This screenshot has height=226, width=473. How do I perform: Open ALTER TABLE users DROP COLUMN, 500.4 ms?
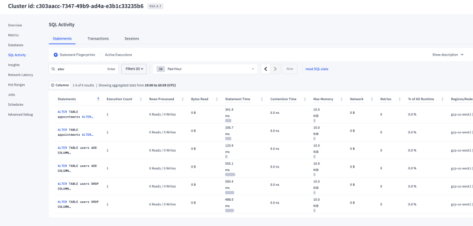point(78,186)
